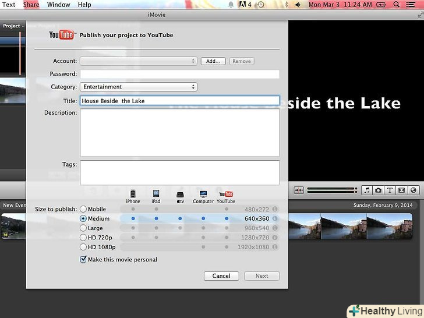Choose the Large publish size
The width and height of the screenshot is (424, 318).
[83, 228]
